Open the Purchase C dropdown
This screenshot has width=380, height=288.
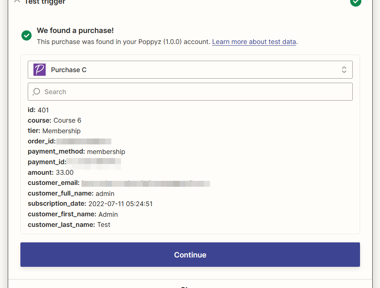click(x=190, y=70)
